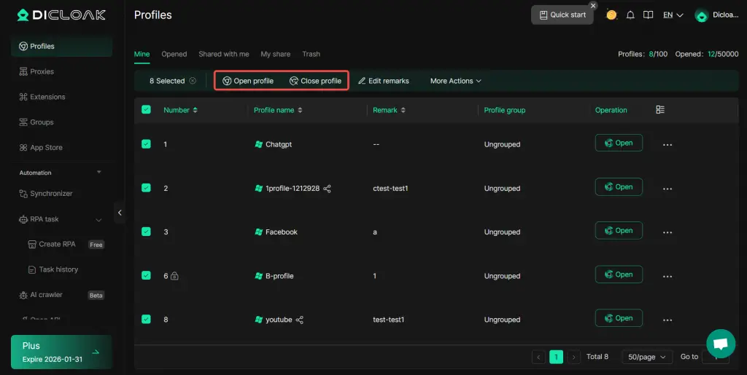The height and width of the screenshot is (375, 747).
Task: Toggle the select-all checkbox in table header
Action: point(146,110)
